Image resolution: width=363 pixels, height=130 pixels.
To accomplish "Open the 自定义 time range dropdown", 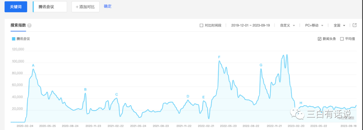I will pos(287,25).
